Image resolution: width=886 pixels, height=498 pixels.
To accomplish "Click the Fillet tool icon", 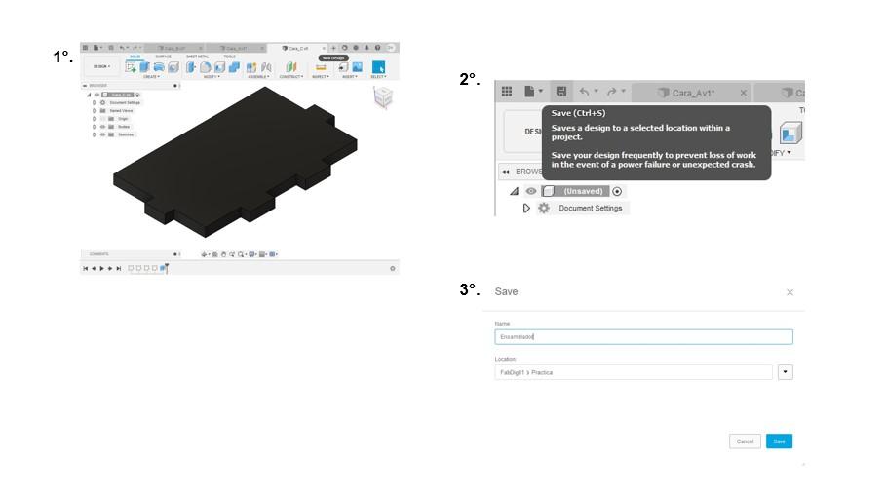I will click(x=205, y=67).
